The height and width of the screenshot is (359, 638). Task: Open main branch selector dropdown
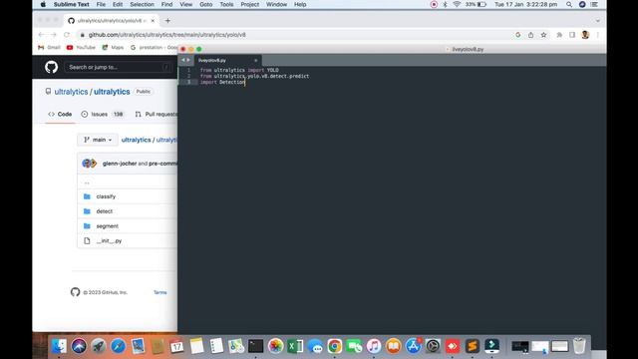tap(98, 140)
